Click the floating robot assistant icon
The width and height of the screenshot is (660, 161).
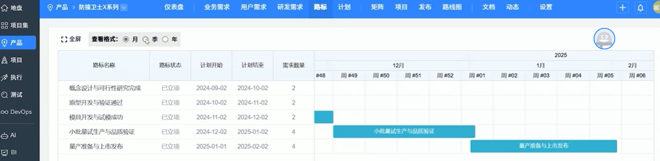click(x=604, y=39)
